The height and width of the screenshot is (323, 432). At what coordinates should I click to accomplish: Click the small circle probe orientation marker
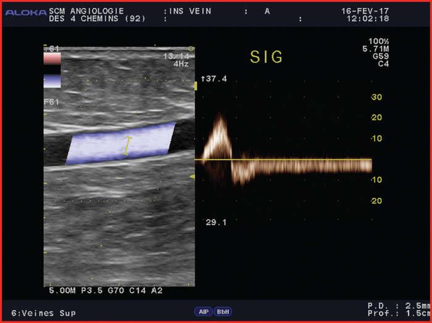click(x=191, y=49)
